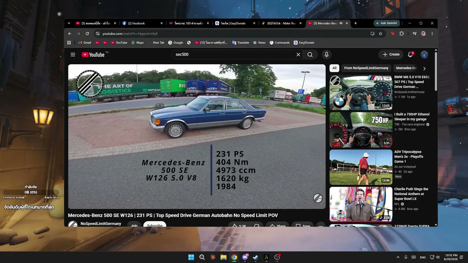468x263 pixels.
Task: Click the Create button
Action: coord(391,54)
